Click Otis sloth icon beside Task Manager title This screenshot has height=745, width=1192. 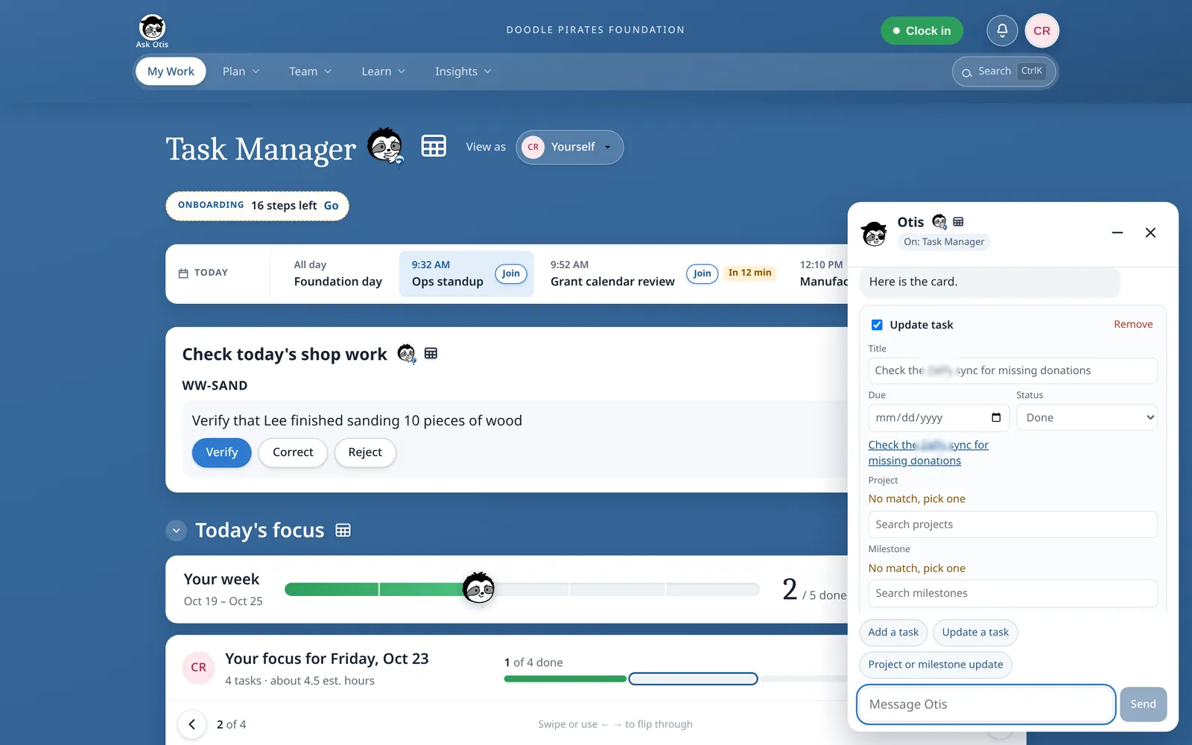coord(386,146)
